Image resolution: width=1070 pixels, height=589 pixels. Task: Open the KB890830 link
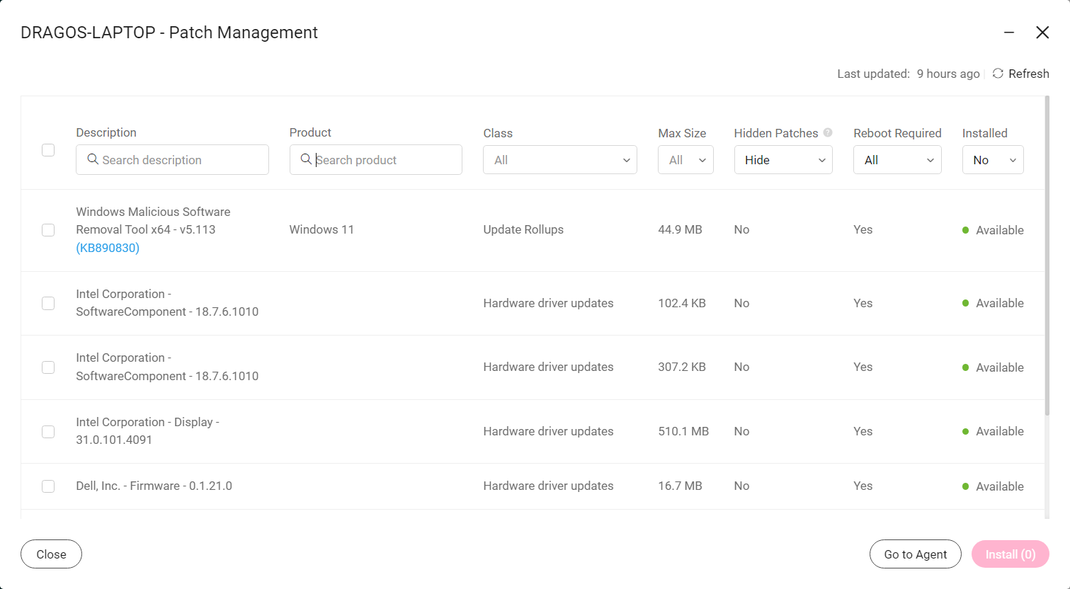108,248
